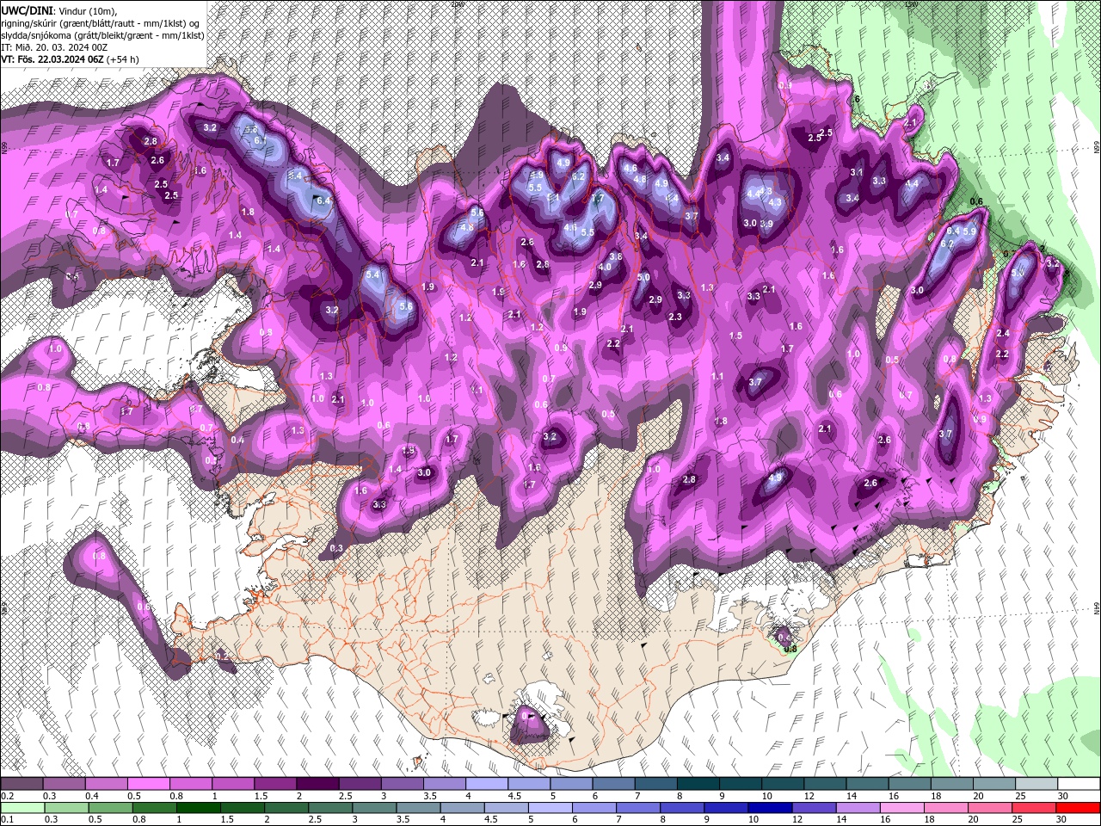1101x826 pixels.
Task: Pick the white 30 swatch in the upper legend
Action: coord(1079,784)
